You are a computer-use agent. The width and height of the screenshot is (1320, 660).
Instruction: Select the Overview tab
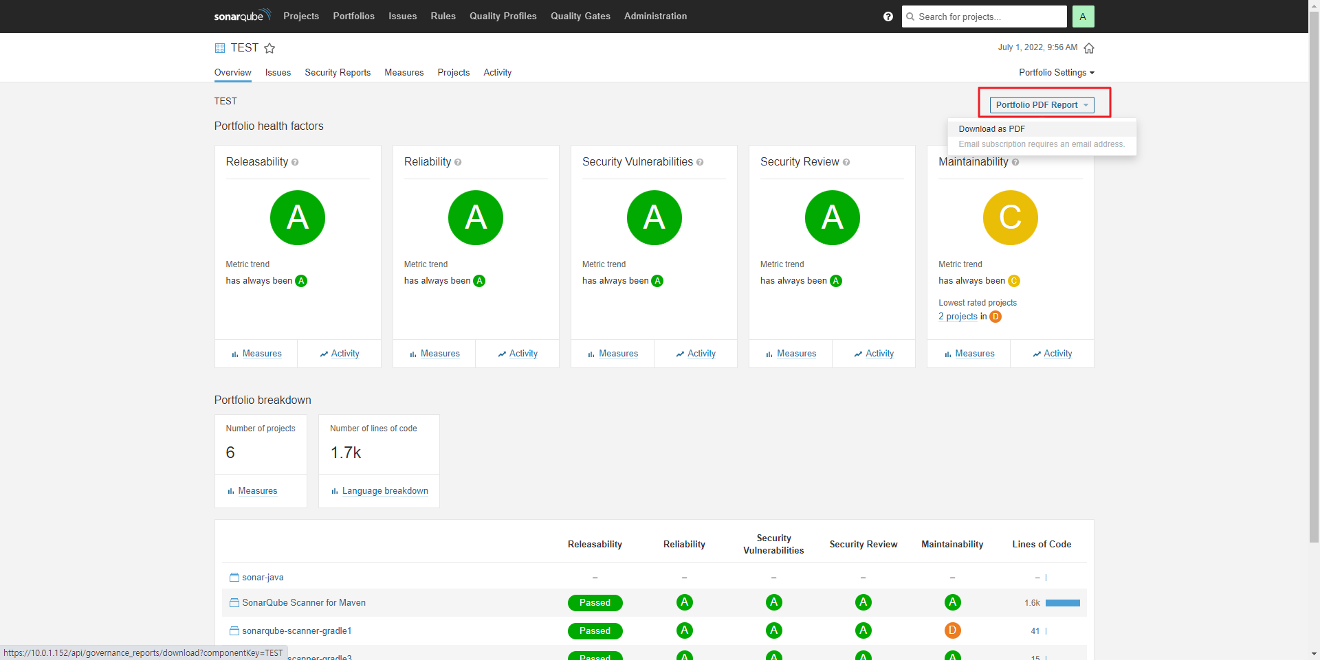(232, 73)
